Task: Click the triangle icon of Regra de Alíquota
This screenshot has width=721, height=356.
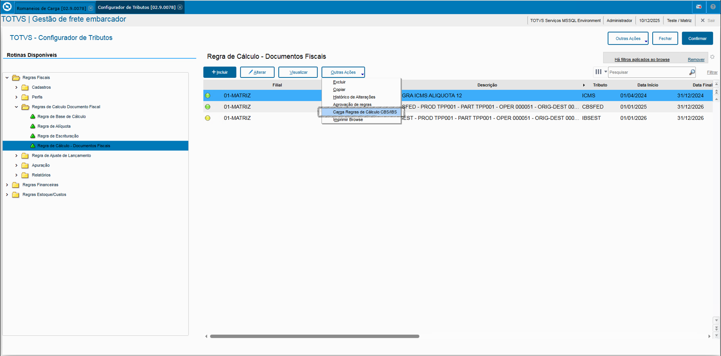Action: coord(32,126)
